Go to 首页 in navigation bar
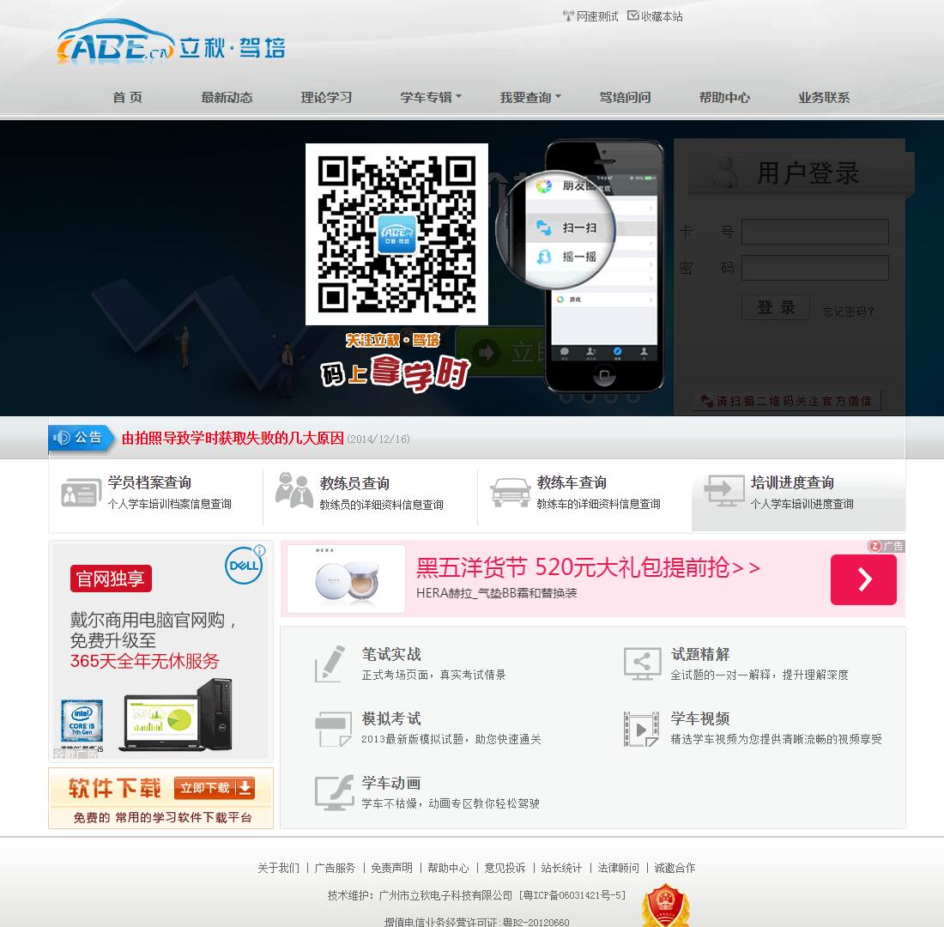Screen dimensions: 944x927 (128, 98)
